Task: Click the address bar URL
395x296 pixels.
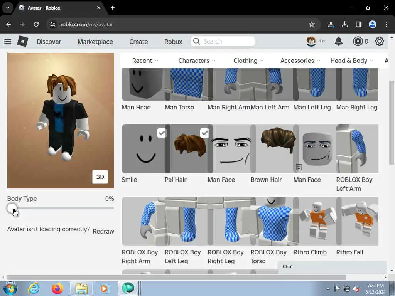Action: tap(87, 24)
